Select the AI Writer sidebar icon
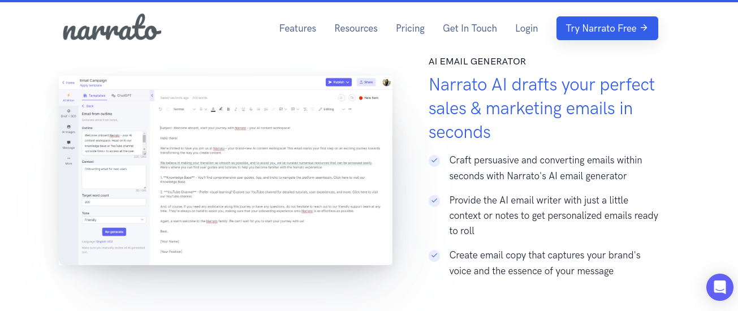738x311 pixels. (68, 97)
